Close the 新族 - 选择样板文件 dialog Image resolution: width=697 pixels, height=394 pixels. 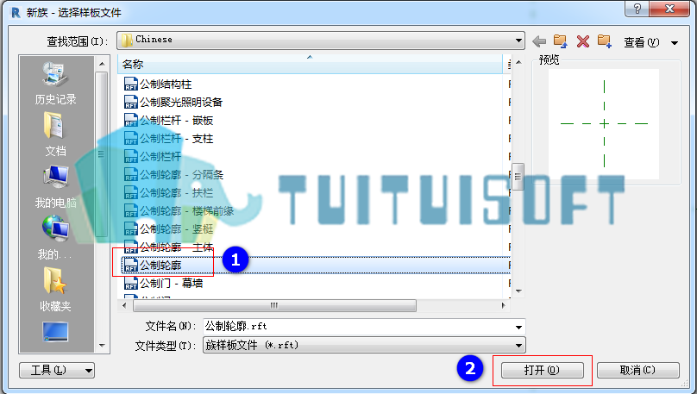tap(669, 9)
